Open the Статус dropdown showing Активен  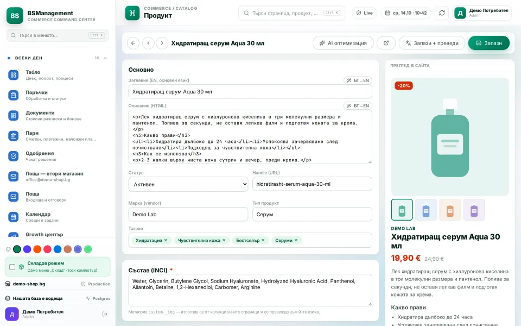[x=188, y=184]
